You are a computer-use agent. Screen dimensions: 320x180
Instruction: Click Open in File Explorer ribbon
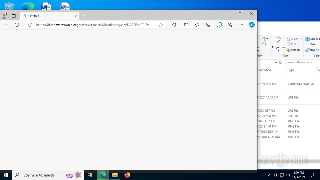pyautogui.click(x=293, y=39)
